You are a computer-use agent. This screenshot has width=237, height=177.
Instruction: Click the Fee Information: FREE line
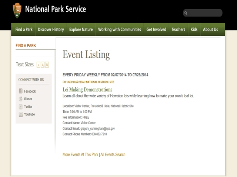pos(76,117)
